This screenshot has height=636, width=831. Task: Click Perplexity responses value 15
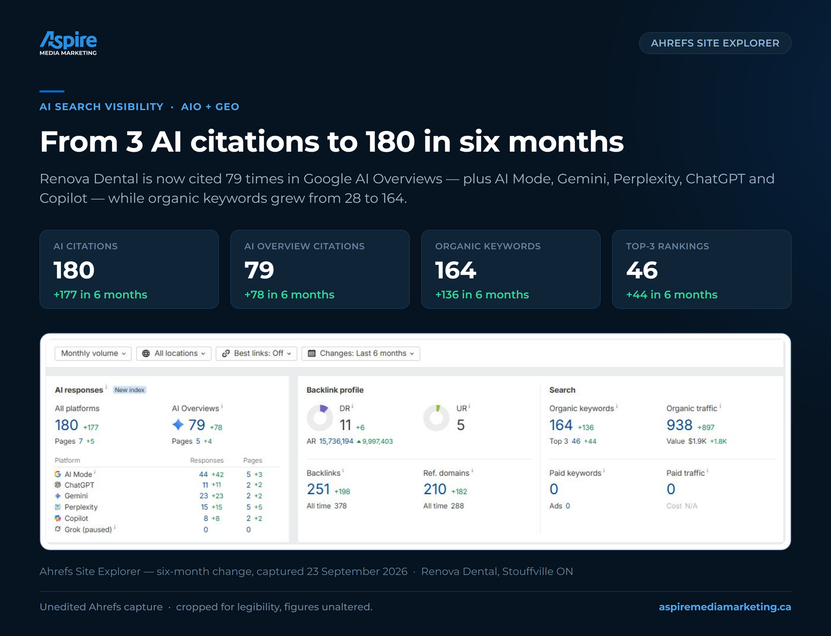point(204,507)
